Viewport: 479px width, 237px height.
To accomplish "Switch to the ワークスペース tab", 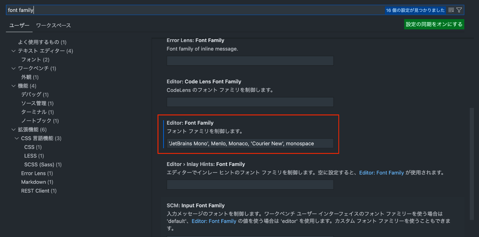I will (x=53, y=25).
